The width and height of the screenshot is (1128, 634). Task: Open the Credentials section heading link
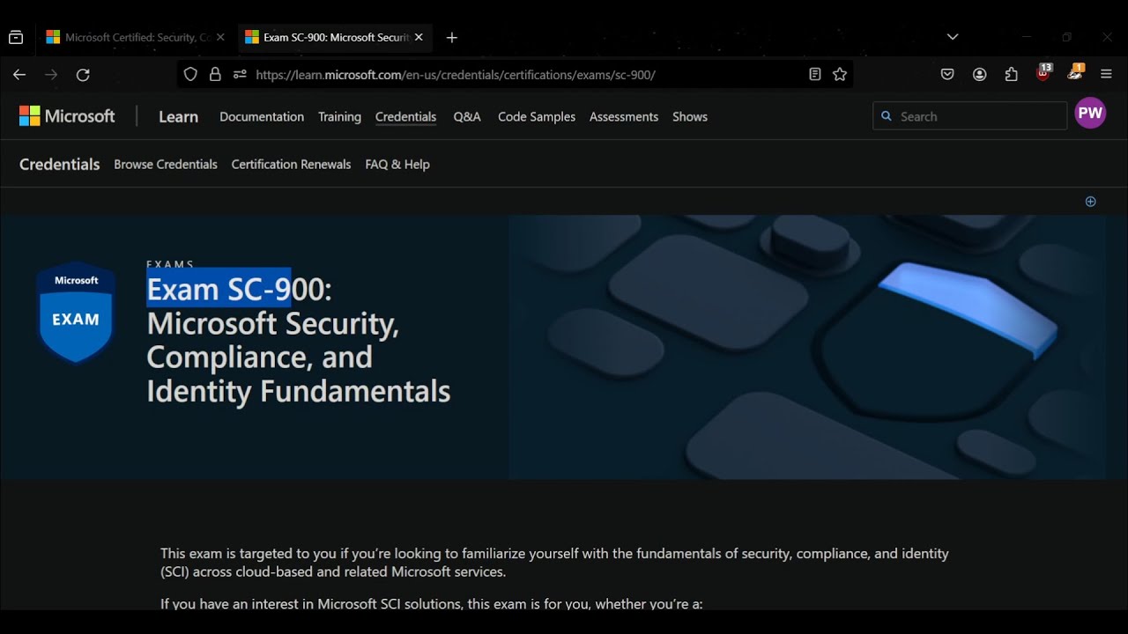59,165
